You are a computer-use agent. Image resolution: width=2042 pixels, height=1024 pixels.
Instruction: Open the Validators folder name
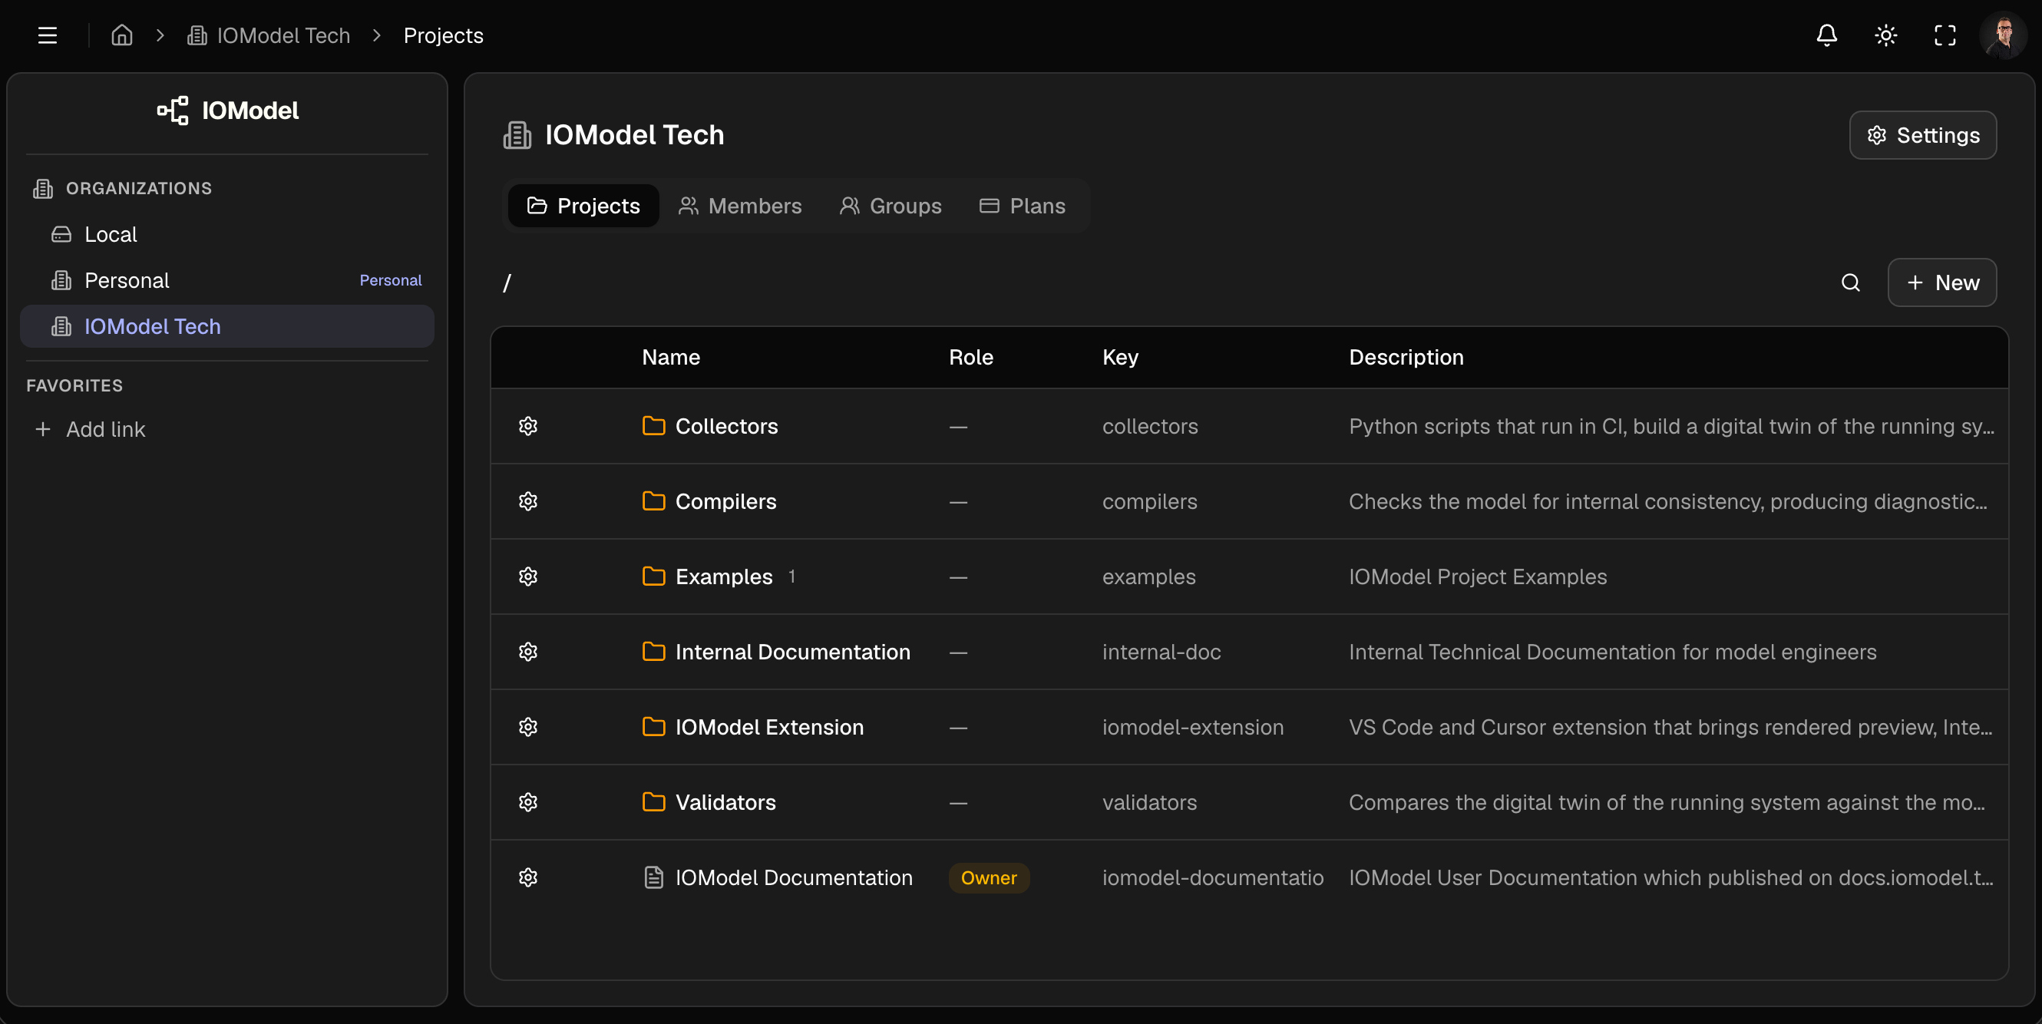pos(725,803)
